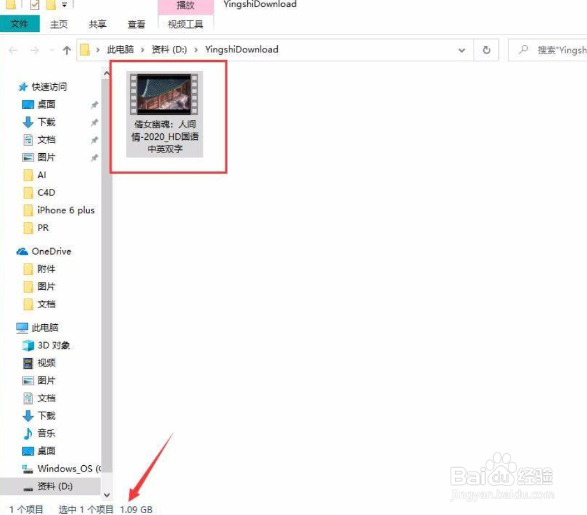Open 3D 对象 under 此电脑
The width and height of the screenshot is (587, 515).
(54, 345)
